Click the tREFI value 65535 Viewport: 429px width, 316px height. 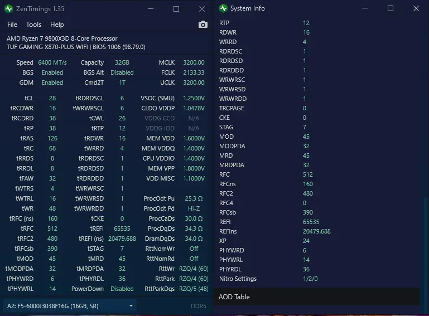coord(122,229)
